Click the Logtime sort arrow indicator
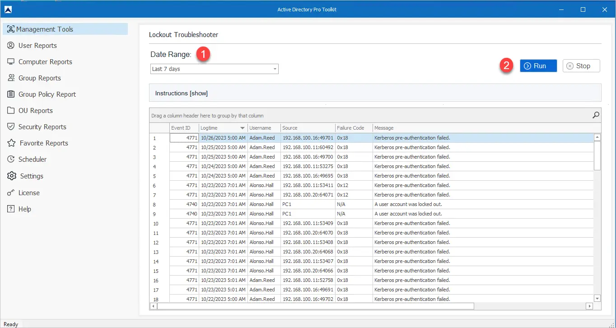 [243, 128]
